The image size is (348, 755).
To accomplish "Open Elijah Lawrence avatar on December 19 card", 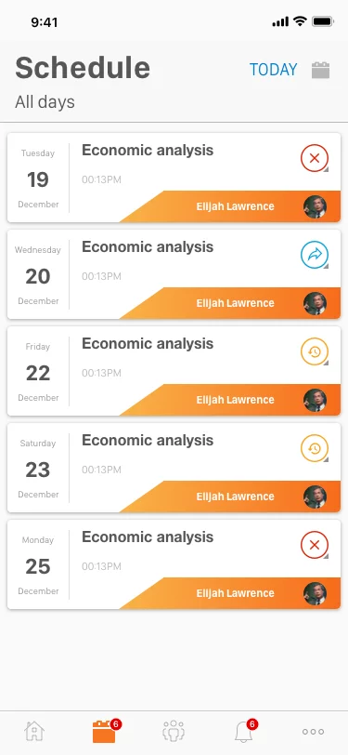I will (315, 207).
